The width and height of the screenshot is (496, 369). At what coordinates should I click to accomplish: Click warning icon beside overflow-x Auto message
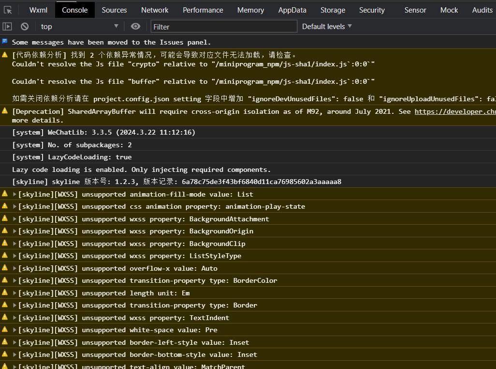[5, 267]
